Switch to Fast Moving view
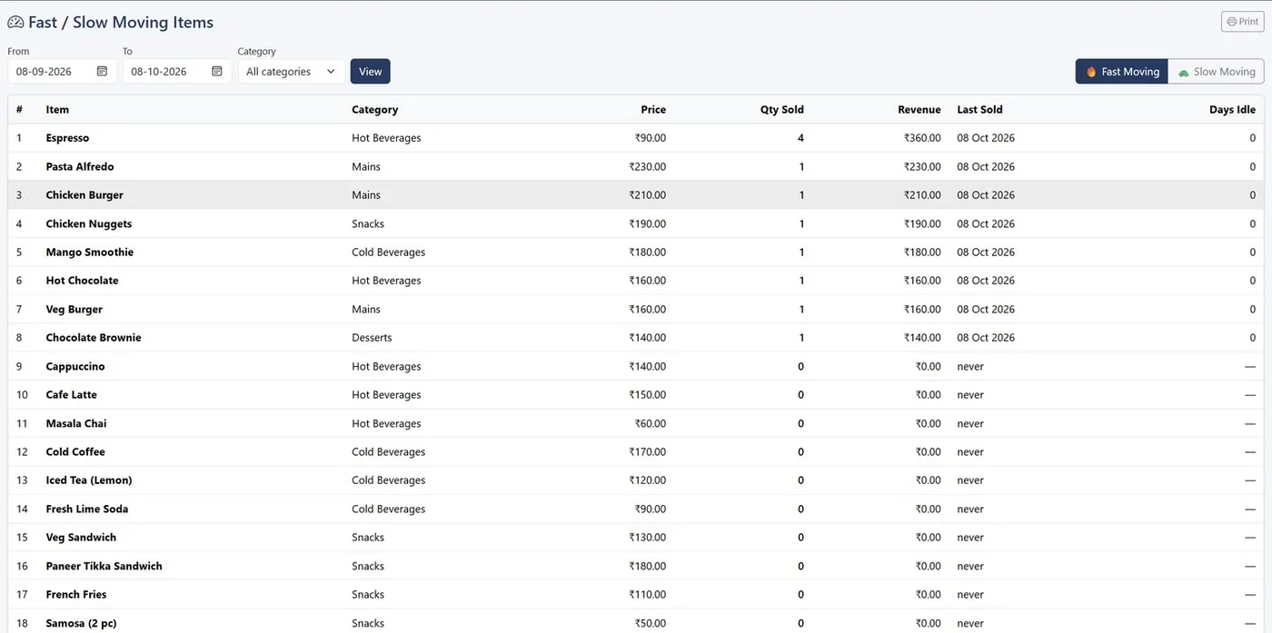The image size is (1272, 633). [1122, 72]
